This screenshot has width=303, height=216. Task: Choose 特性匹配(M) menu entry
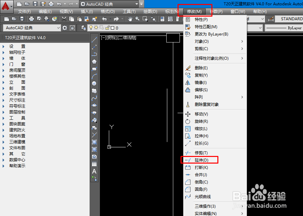tap(215, 27)
